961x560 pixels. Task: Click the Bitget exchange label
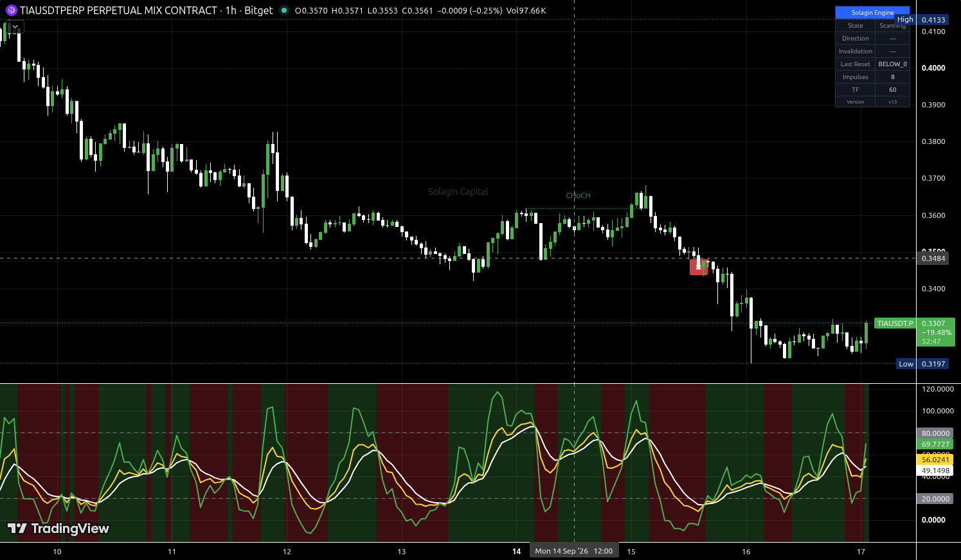258,10
